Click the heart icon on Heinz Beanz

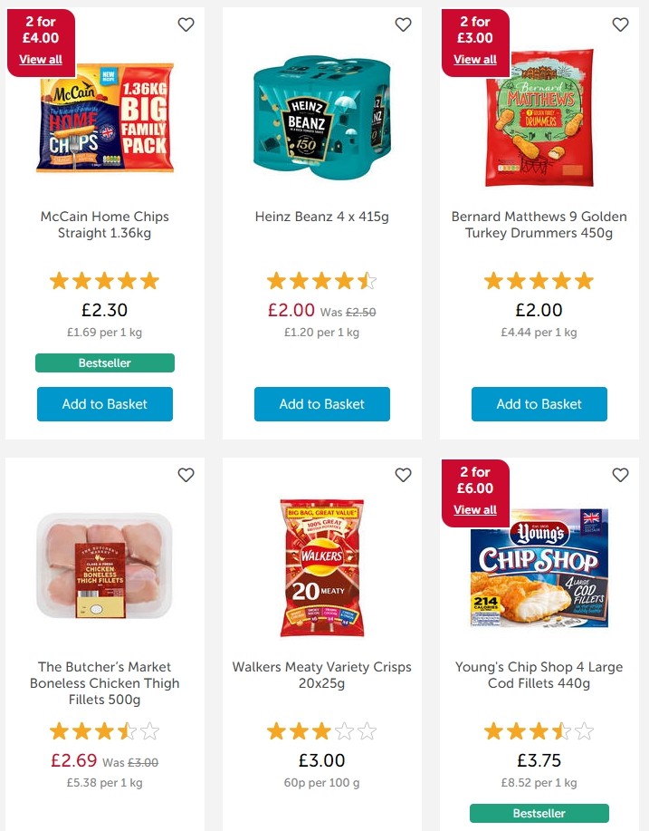tap(403, 25)
